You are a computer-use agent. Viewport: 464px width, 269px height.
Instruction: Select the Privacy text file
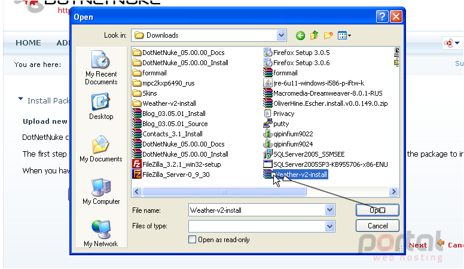pos(279,114)
